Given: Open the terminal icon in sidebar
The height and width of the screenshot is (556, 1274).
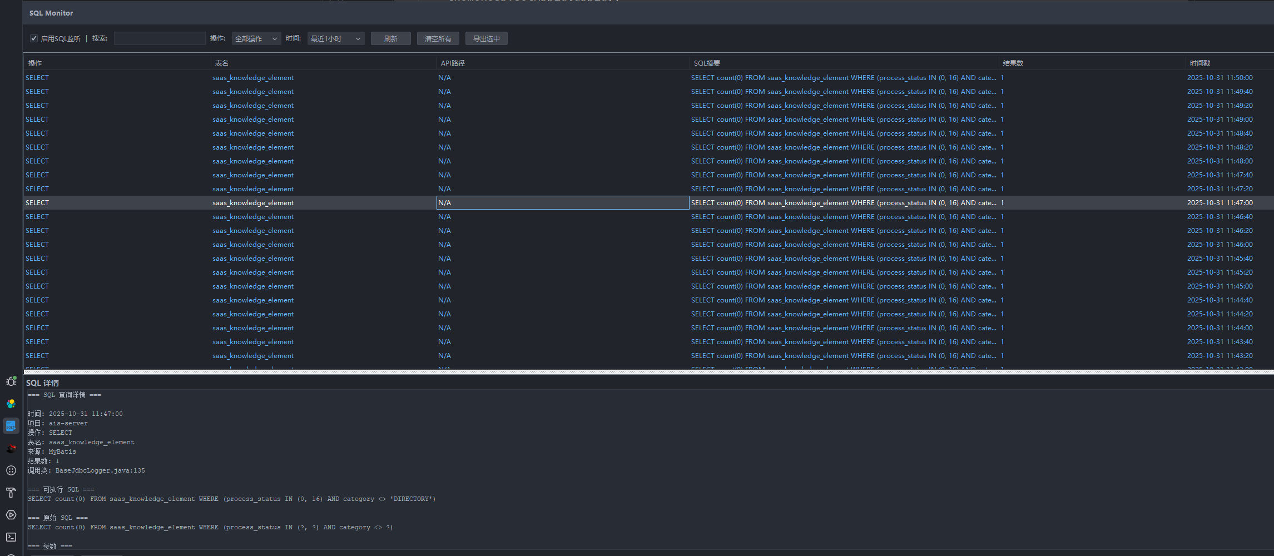Looking at the screenshot, I should pos(11,537).
